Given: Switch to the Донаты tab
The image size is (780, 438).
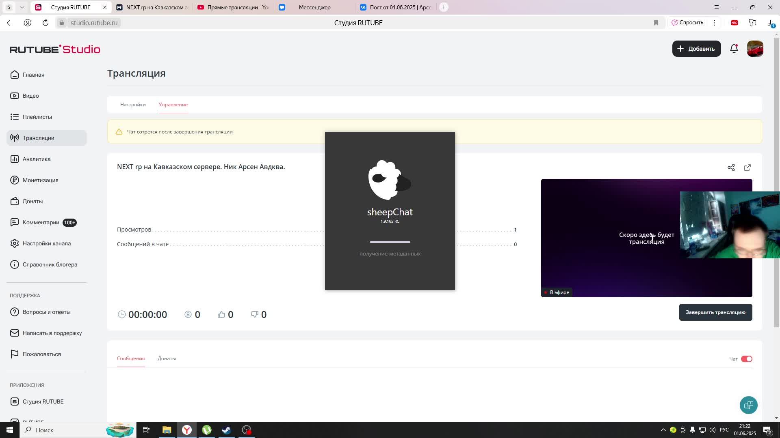Looking at the screenshot, I should (167, 359).
